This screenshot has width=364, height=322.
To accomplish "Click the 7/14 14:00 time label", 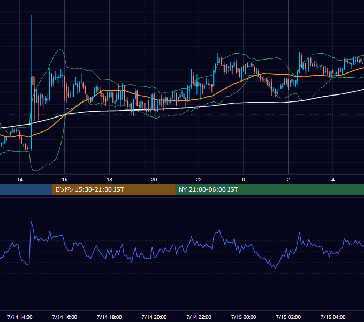I will coord(20,317).
